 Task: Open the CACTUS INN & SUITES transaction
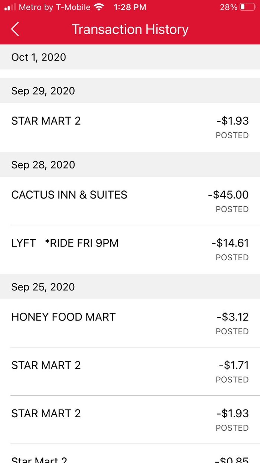[x=130, y=201]
